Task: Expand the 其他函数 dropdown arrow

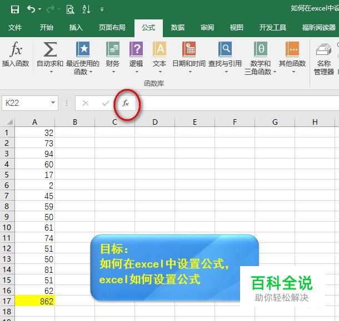Action: click(x=293, y=72)
